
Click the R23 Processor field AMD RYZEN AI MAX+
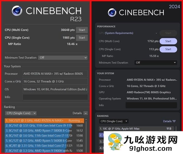click(x=55, y=74)
